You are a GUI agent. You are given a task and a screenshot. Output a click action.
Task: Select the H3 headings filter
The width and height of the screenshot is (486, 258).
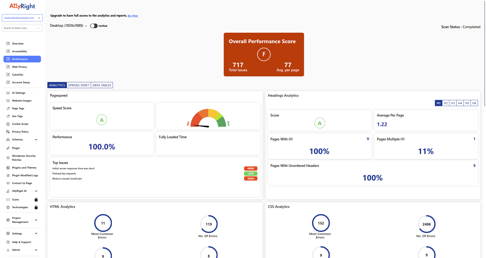[x=453, y=103]
